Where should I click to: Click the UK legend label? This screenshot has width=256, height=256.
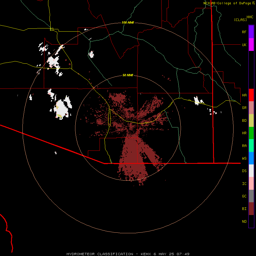point(244,45)
